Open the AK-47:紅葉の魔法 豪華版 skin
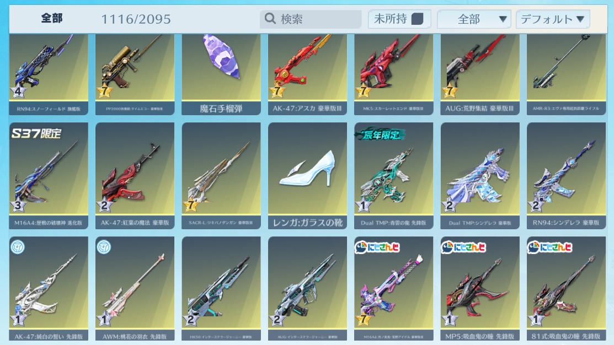The image size is (614, 345). pos(135,176)
